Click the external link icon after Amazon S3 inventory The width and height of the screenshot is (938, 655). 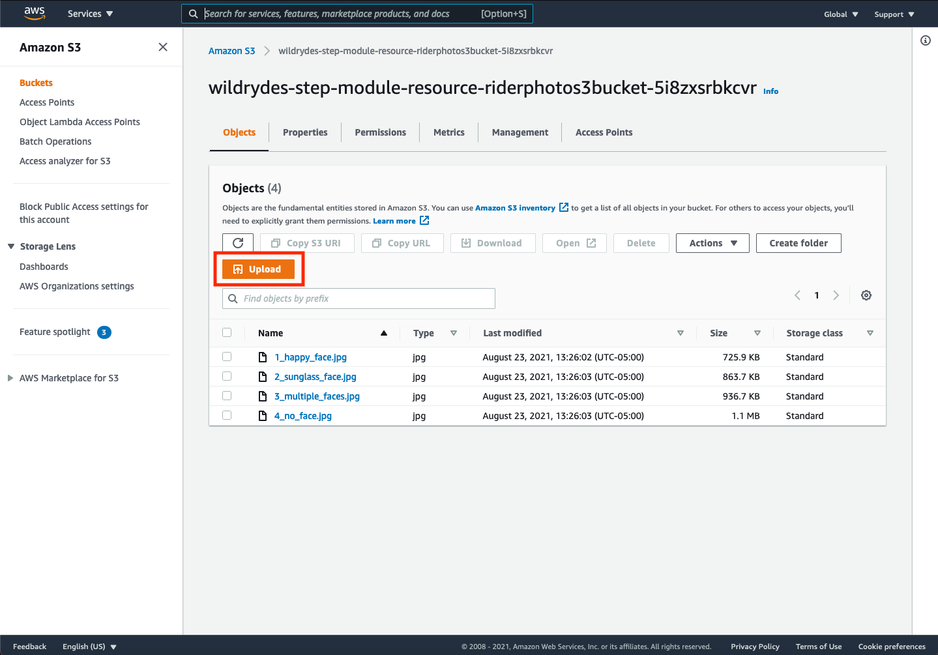[x=564, y=207]
